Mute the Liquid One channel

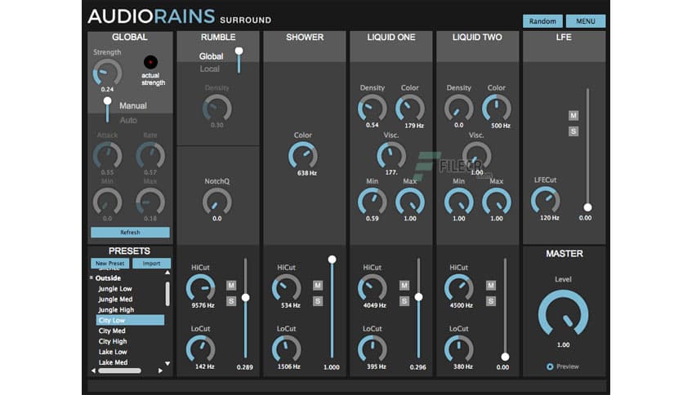tap(404, 286)
